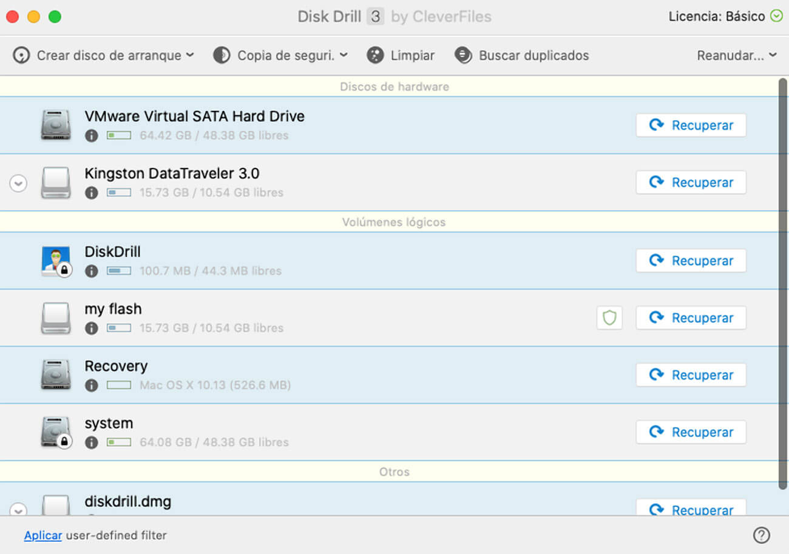Open the Crear disco de arranque menu
This screenshot has width=789, height=554.
coord(103,55)
